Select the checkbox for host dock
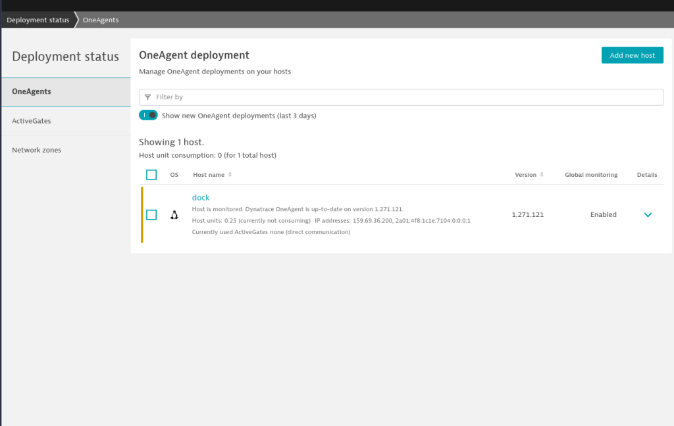The height and width of the screenshot is (426, 674). point(151,215)
